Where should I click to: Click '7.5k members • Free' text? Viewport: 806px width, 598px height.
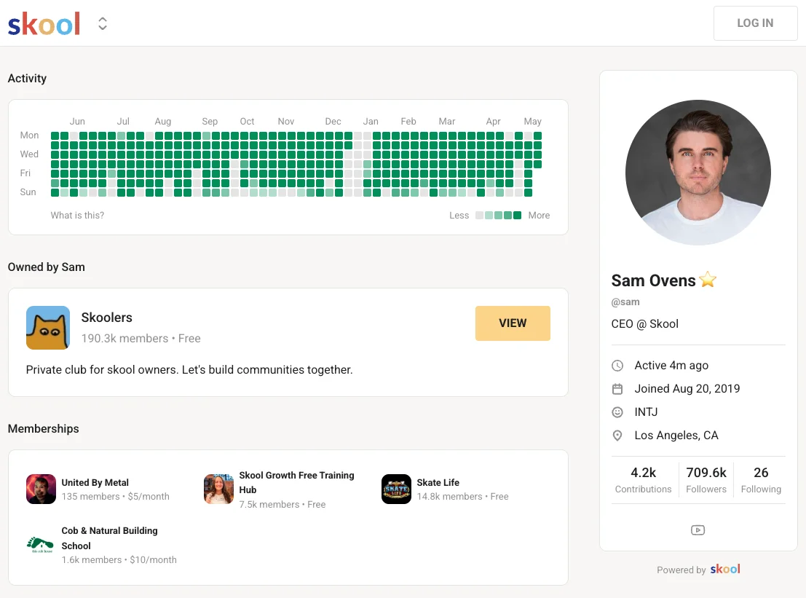283,505
